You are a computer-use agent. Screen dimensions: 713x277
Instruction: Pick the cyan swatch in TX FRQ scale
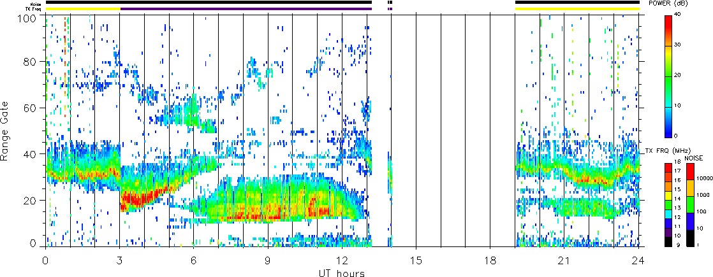coord(668,215)
